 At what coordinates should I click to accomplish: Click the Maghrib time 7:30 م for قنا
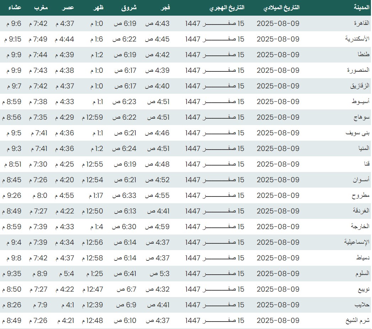pos(39,164)
